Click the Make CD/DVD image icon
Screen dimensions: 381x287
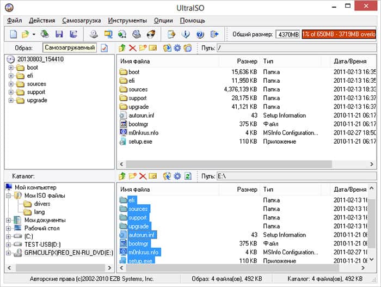(94, 34)
